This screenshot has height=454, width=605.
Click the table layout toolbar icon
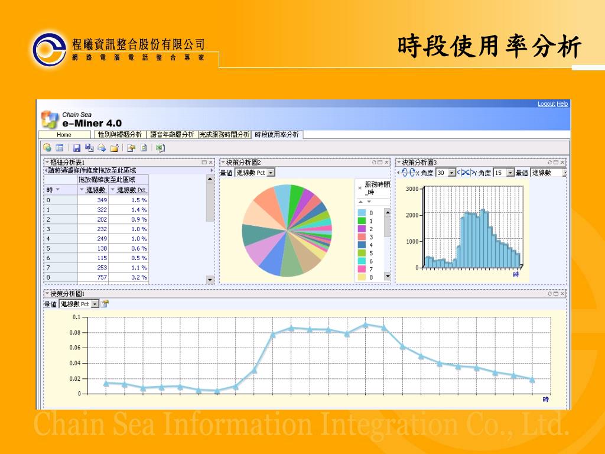[60, 147]
